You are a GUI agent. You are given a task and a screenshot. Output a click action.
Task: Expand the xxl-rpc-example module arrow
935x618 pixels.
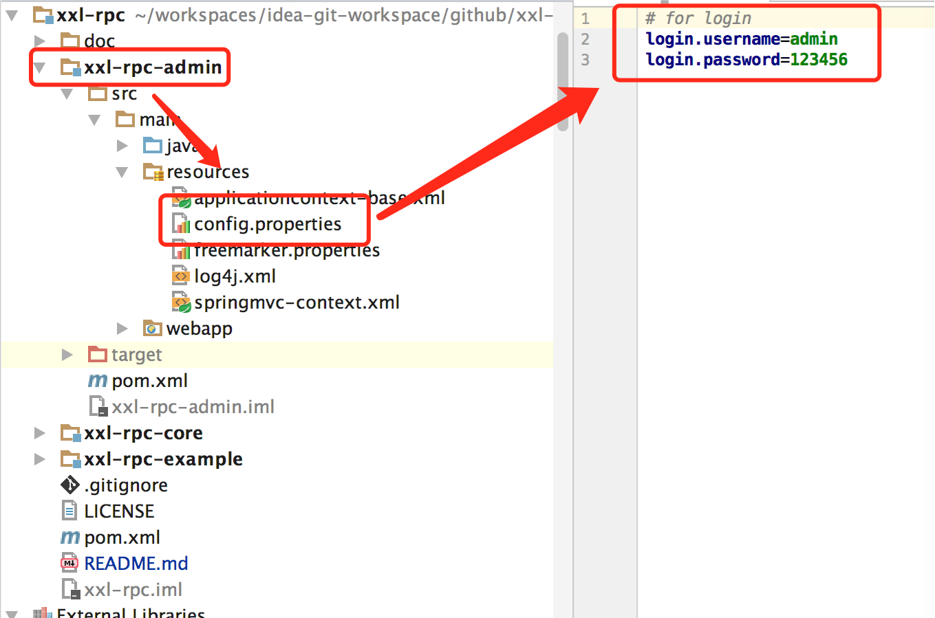[40, 459]
